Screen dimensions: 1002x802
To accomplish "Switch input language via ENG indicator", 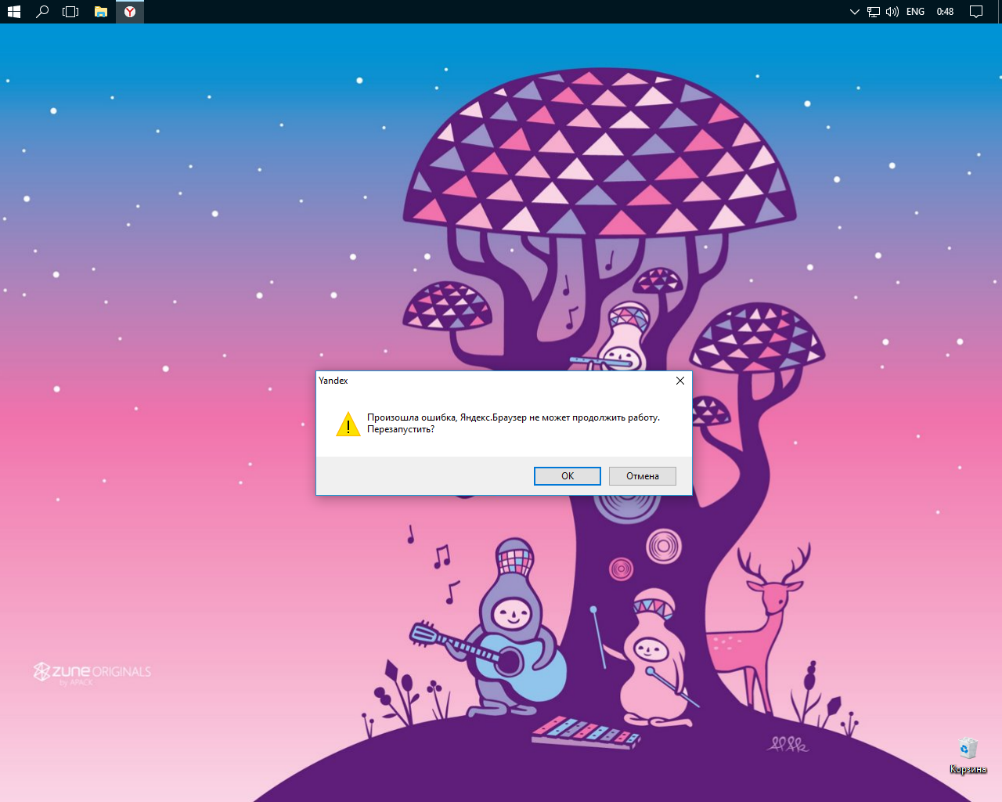I will click(915, 12).
